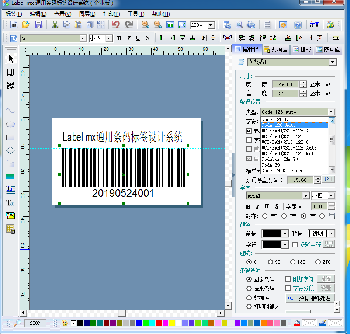Select the QR code tool
The width and height of the screenshot is (350, 334).
[x=10, y=85]
